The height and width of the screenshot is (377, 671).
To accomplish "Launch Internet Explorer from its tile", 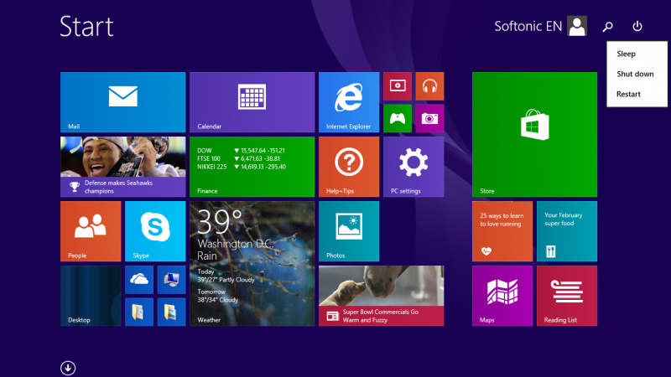I will [x=348, y=102].
